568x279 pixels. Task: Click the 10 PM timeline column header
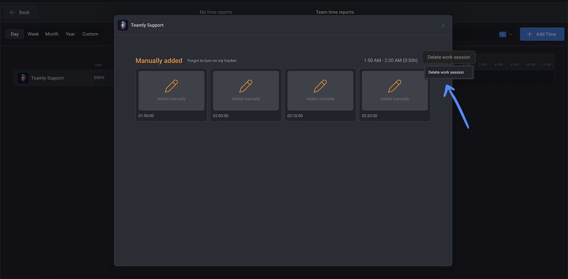click(x=530, y=65)
